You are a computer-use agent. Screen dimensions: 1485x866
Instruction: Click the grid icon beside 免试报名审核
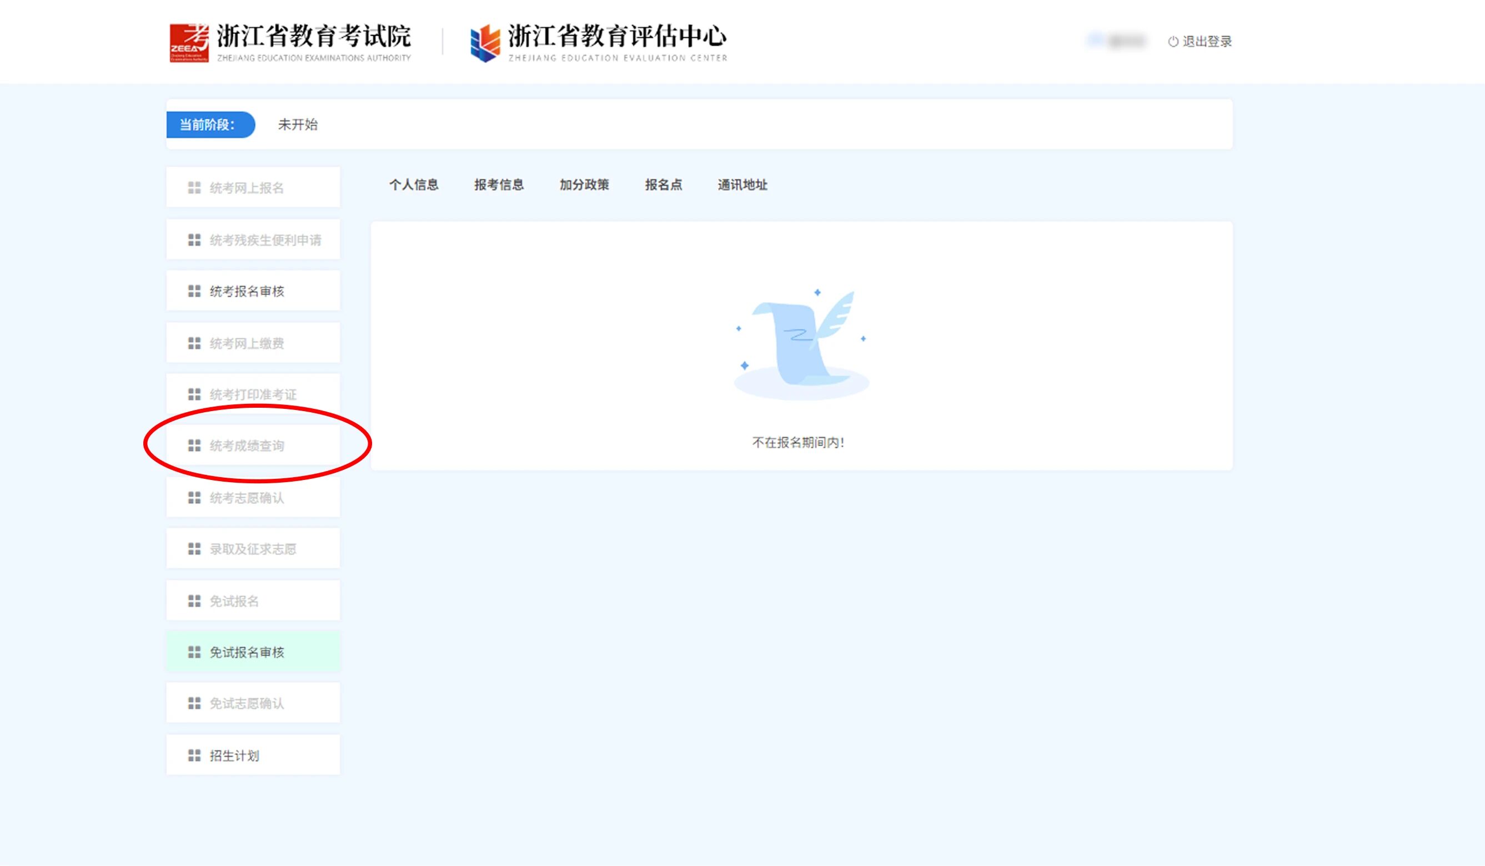coord(194,652)
